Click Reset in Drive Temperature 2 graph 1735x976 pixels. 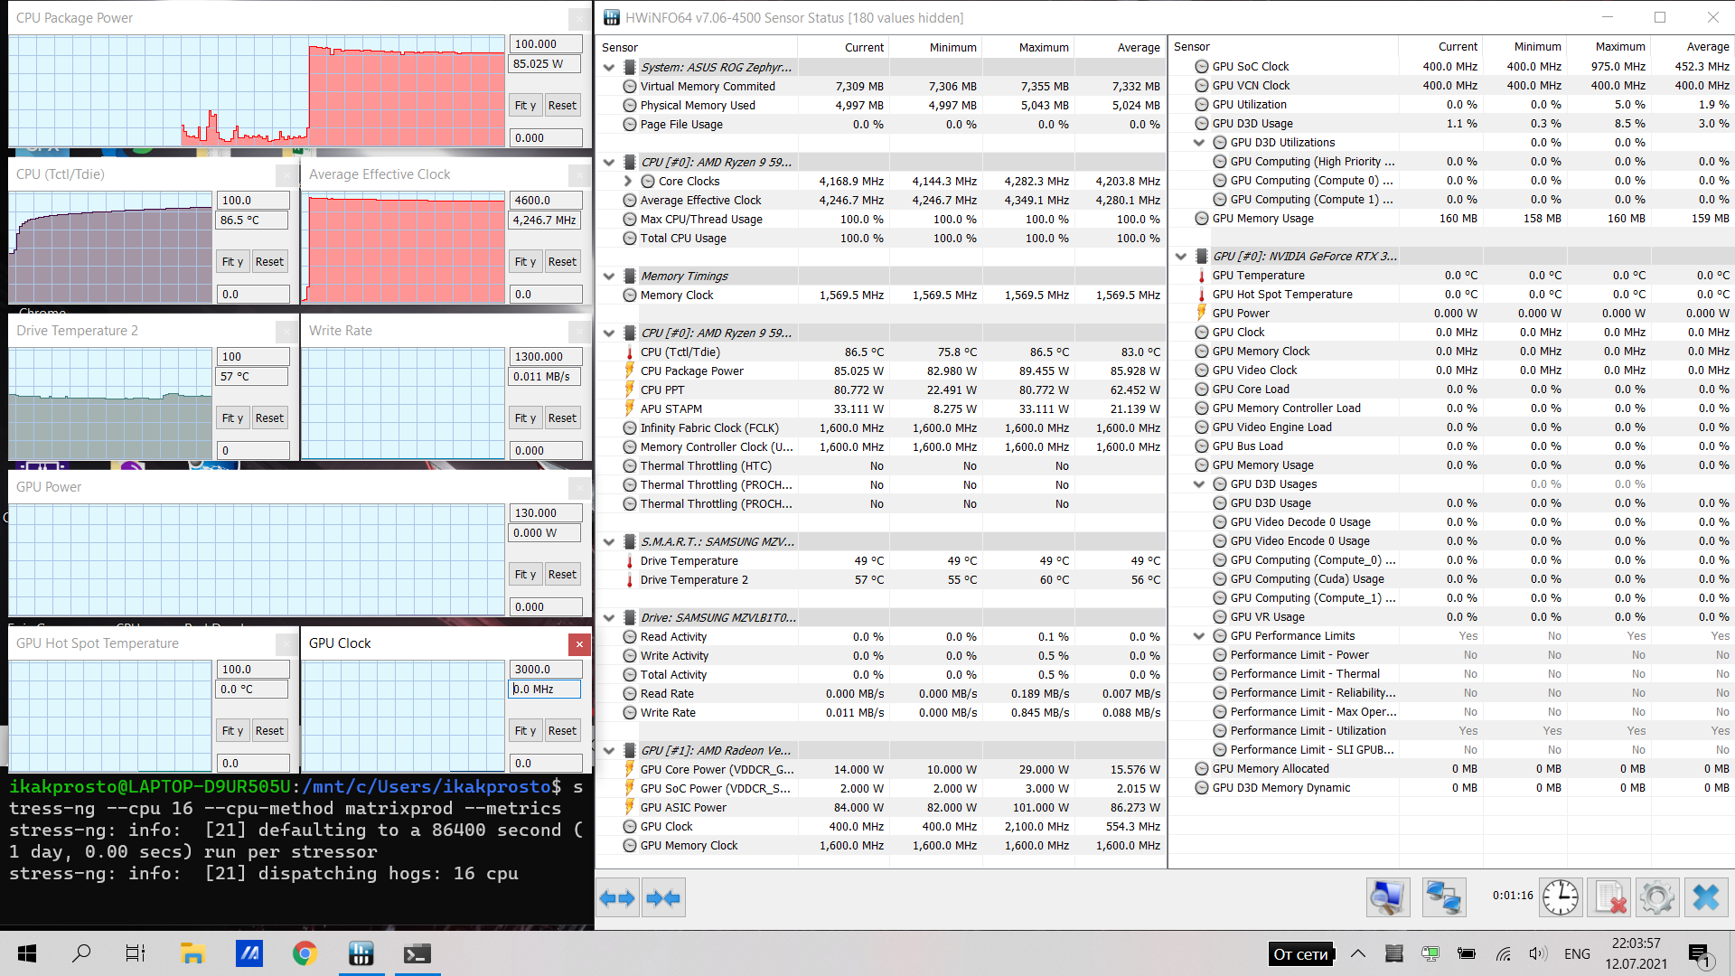pos(269,418)
